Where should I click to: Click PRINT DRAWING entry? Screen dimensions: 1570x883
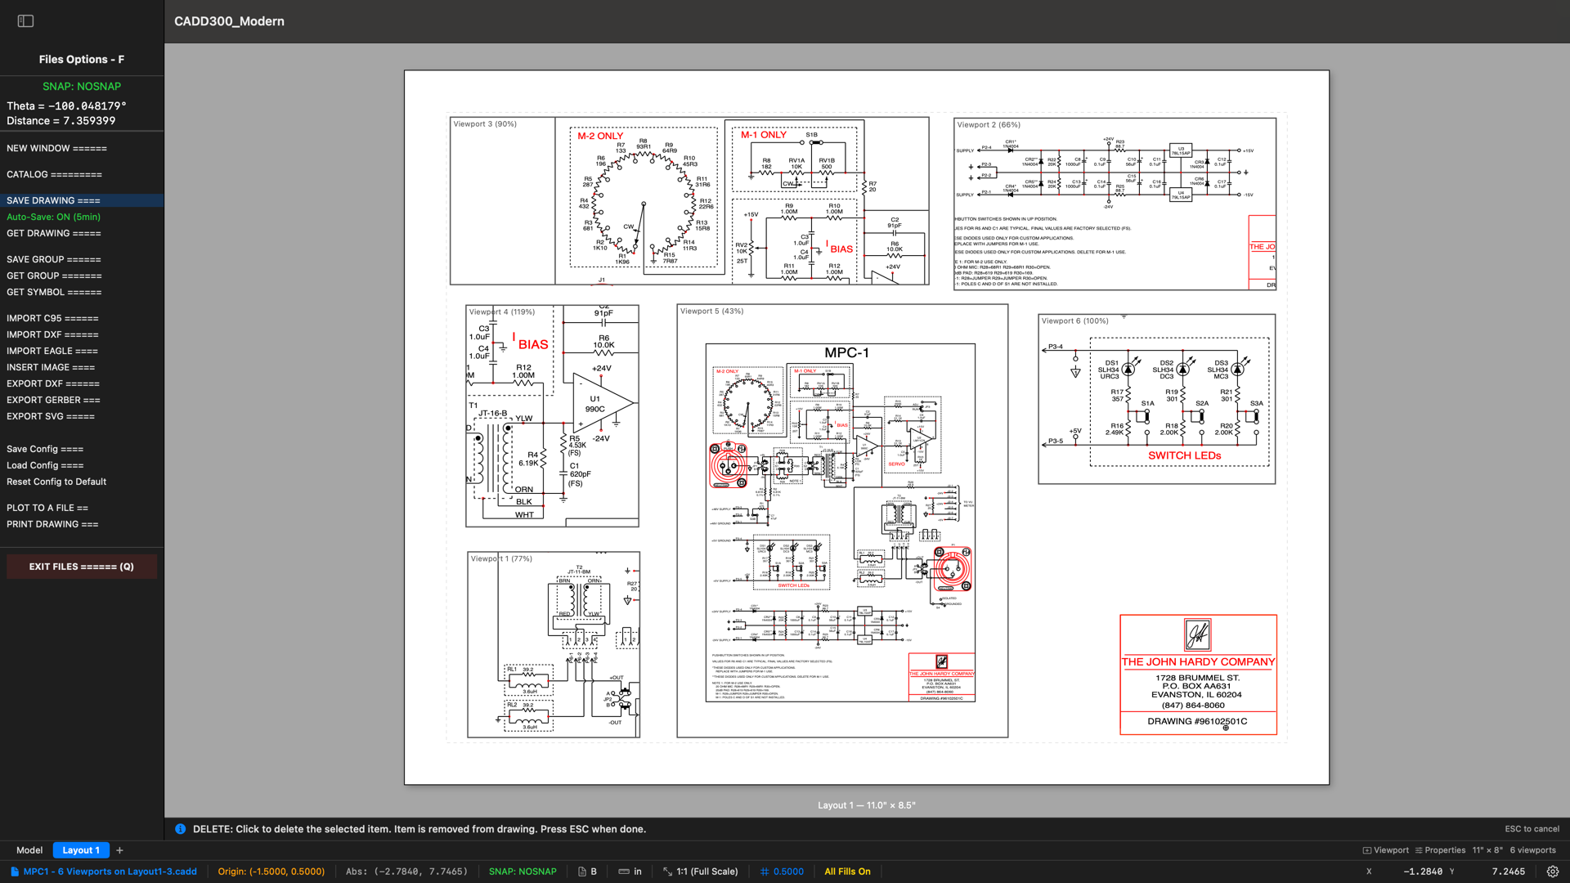click(x=82, y=524)
